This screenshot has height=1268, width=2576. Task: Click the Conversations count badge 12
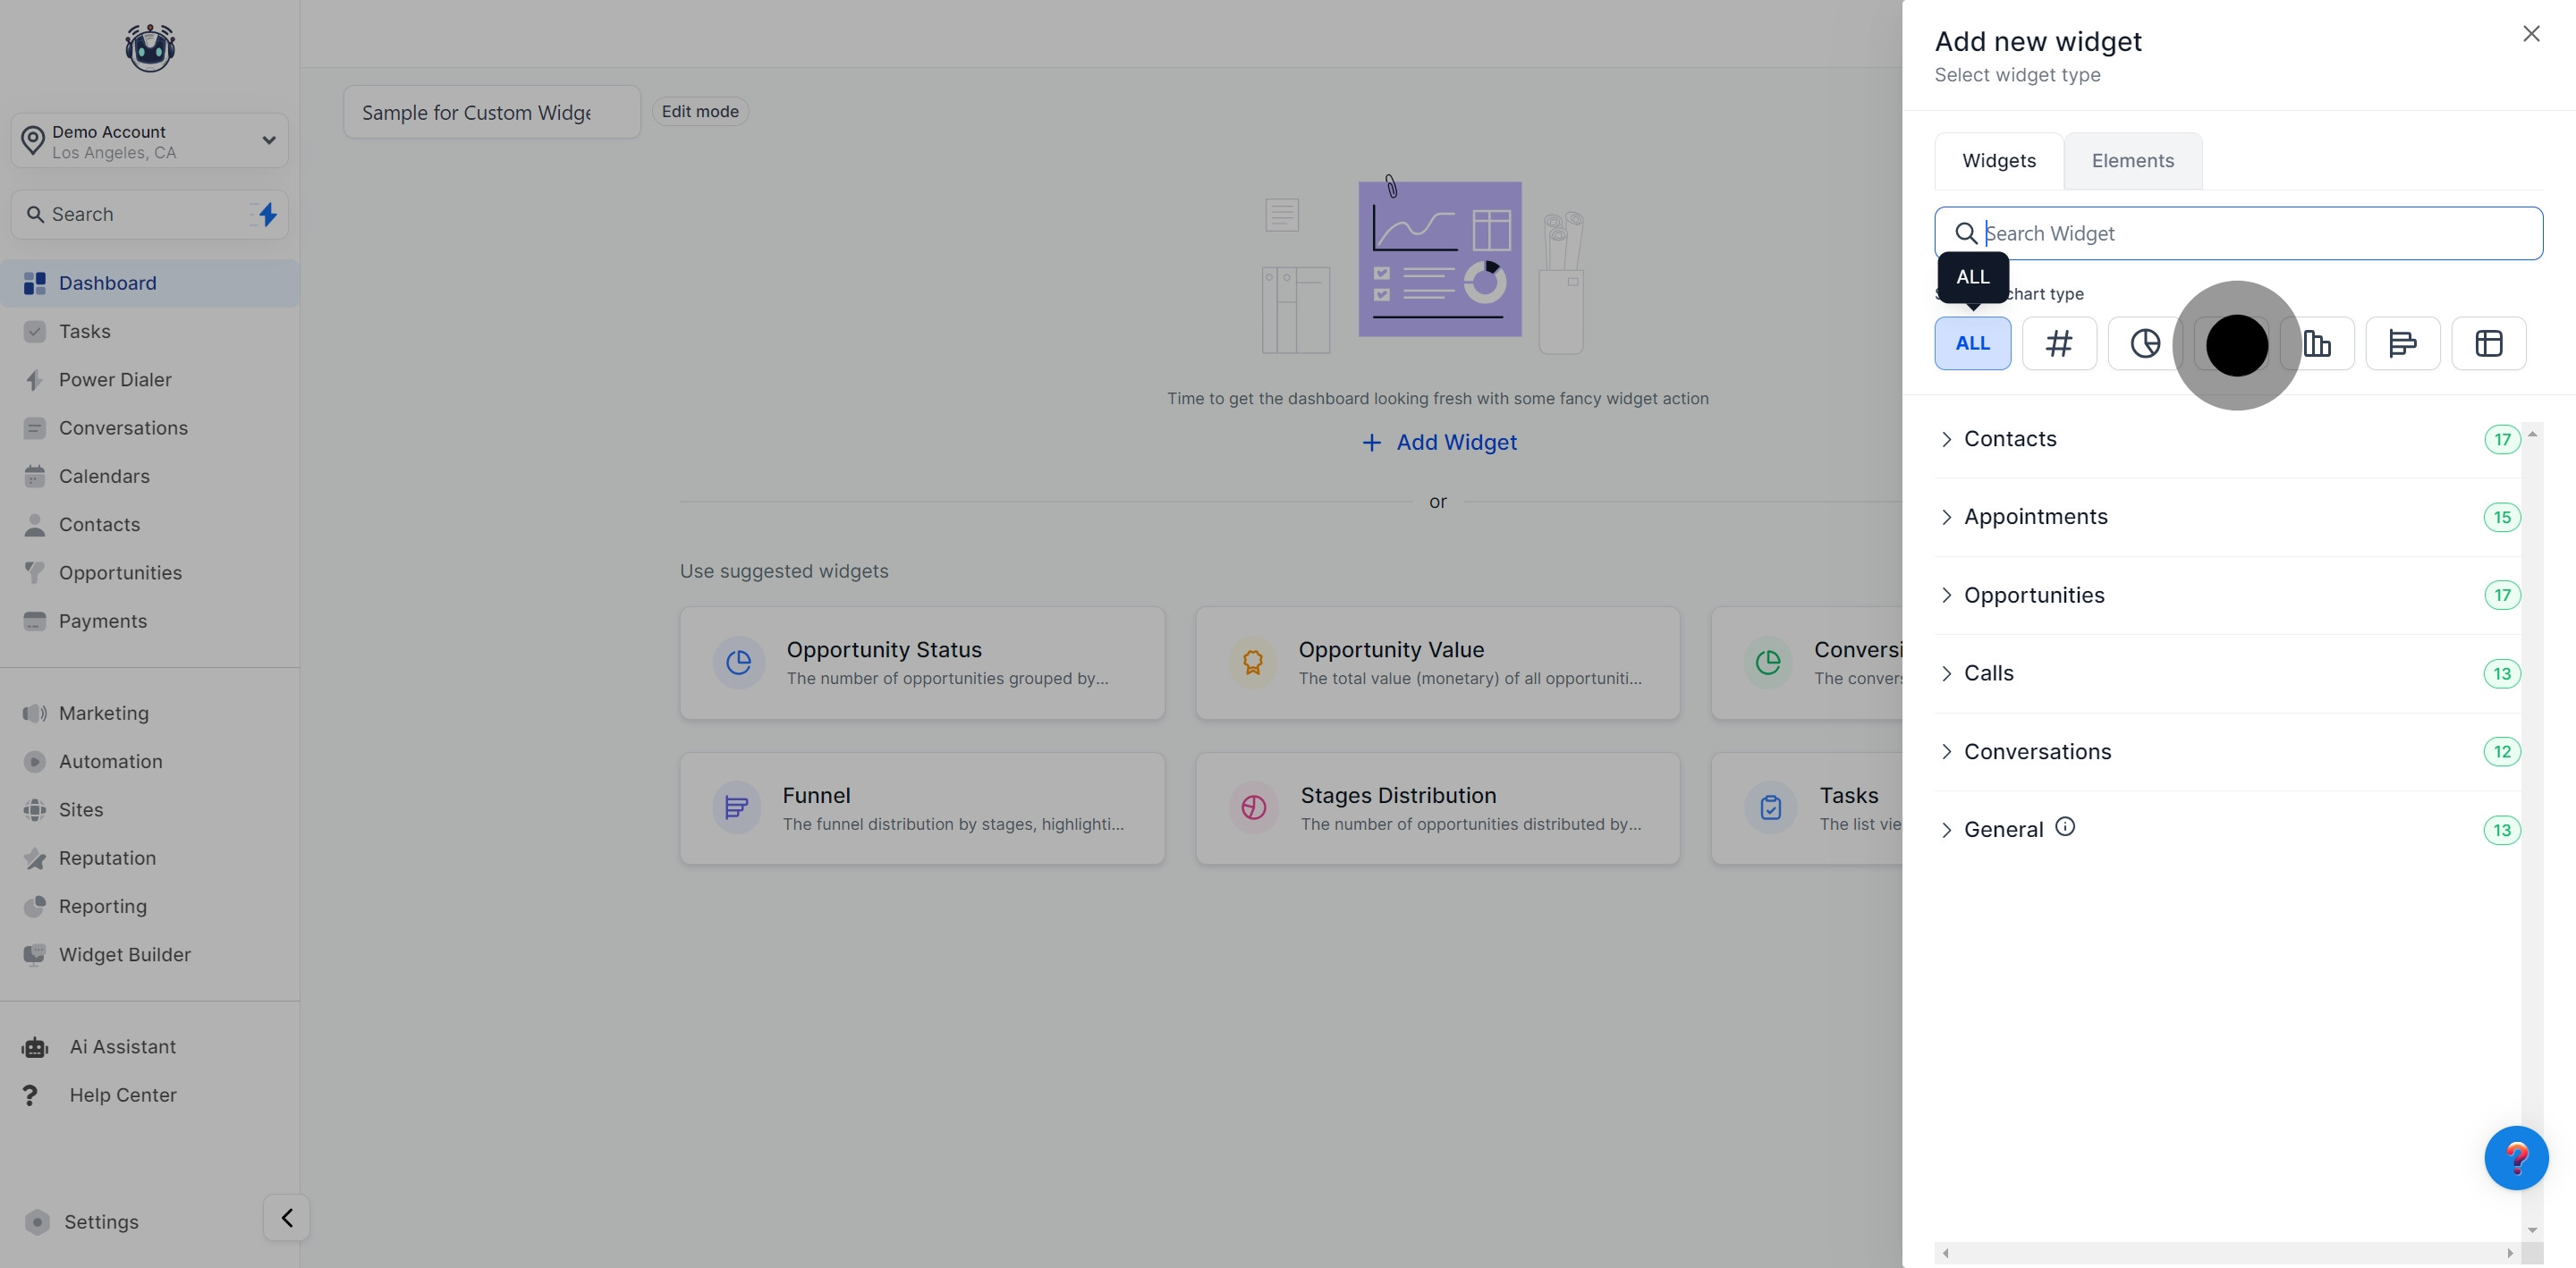coord(2502,751)
